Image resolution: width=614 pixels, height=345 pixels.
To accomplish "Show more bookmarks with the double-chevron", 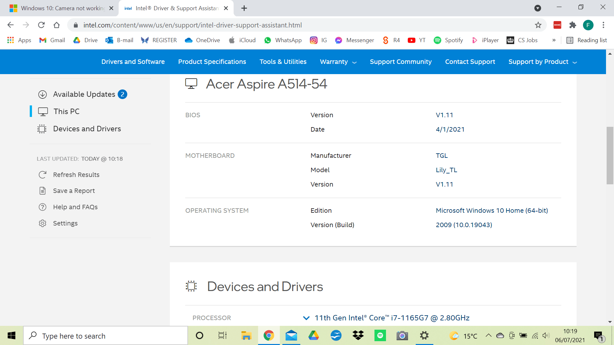I will coord(554,40).
